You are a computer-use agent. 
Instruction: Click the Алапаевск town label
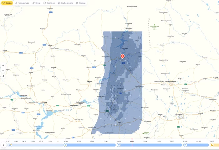pyautogui.click(x=183, y=61)
